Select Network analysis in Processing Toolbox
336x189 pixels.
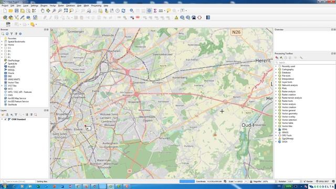tap(290, 85)
